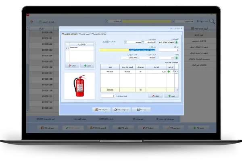Viewport: 242px width, 161px height.
Task: Click the green plus beside the unit field
Action: (x=176, y=58)
